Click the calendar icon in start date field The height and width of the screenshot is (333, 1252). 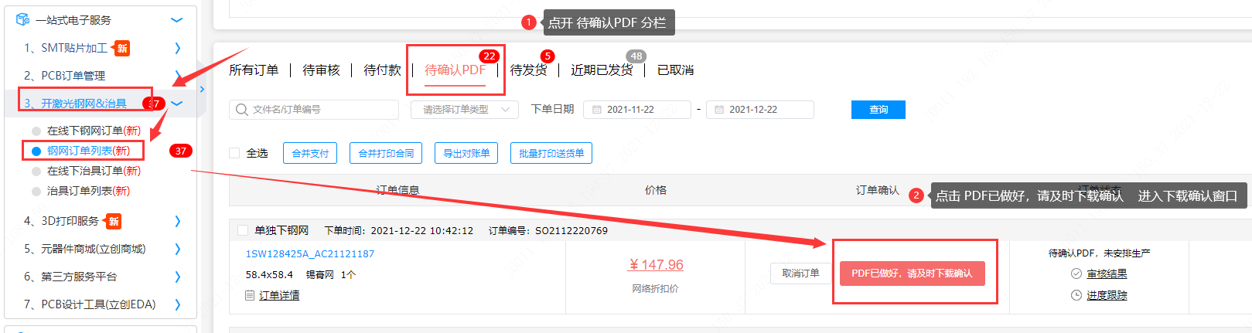tap(596, 110)
